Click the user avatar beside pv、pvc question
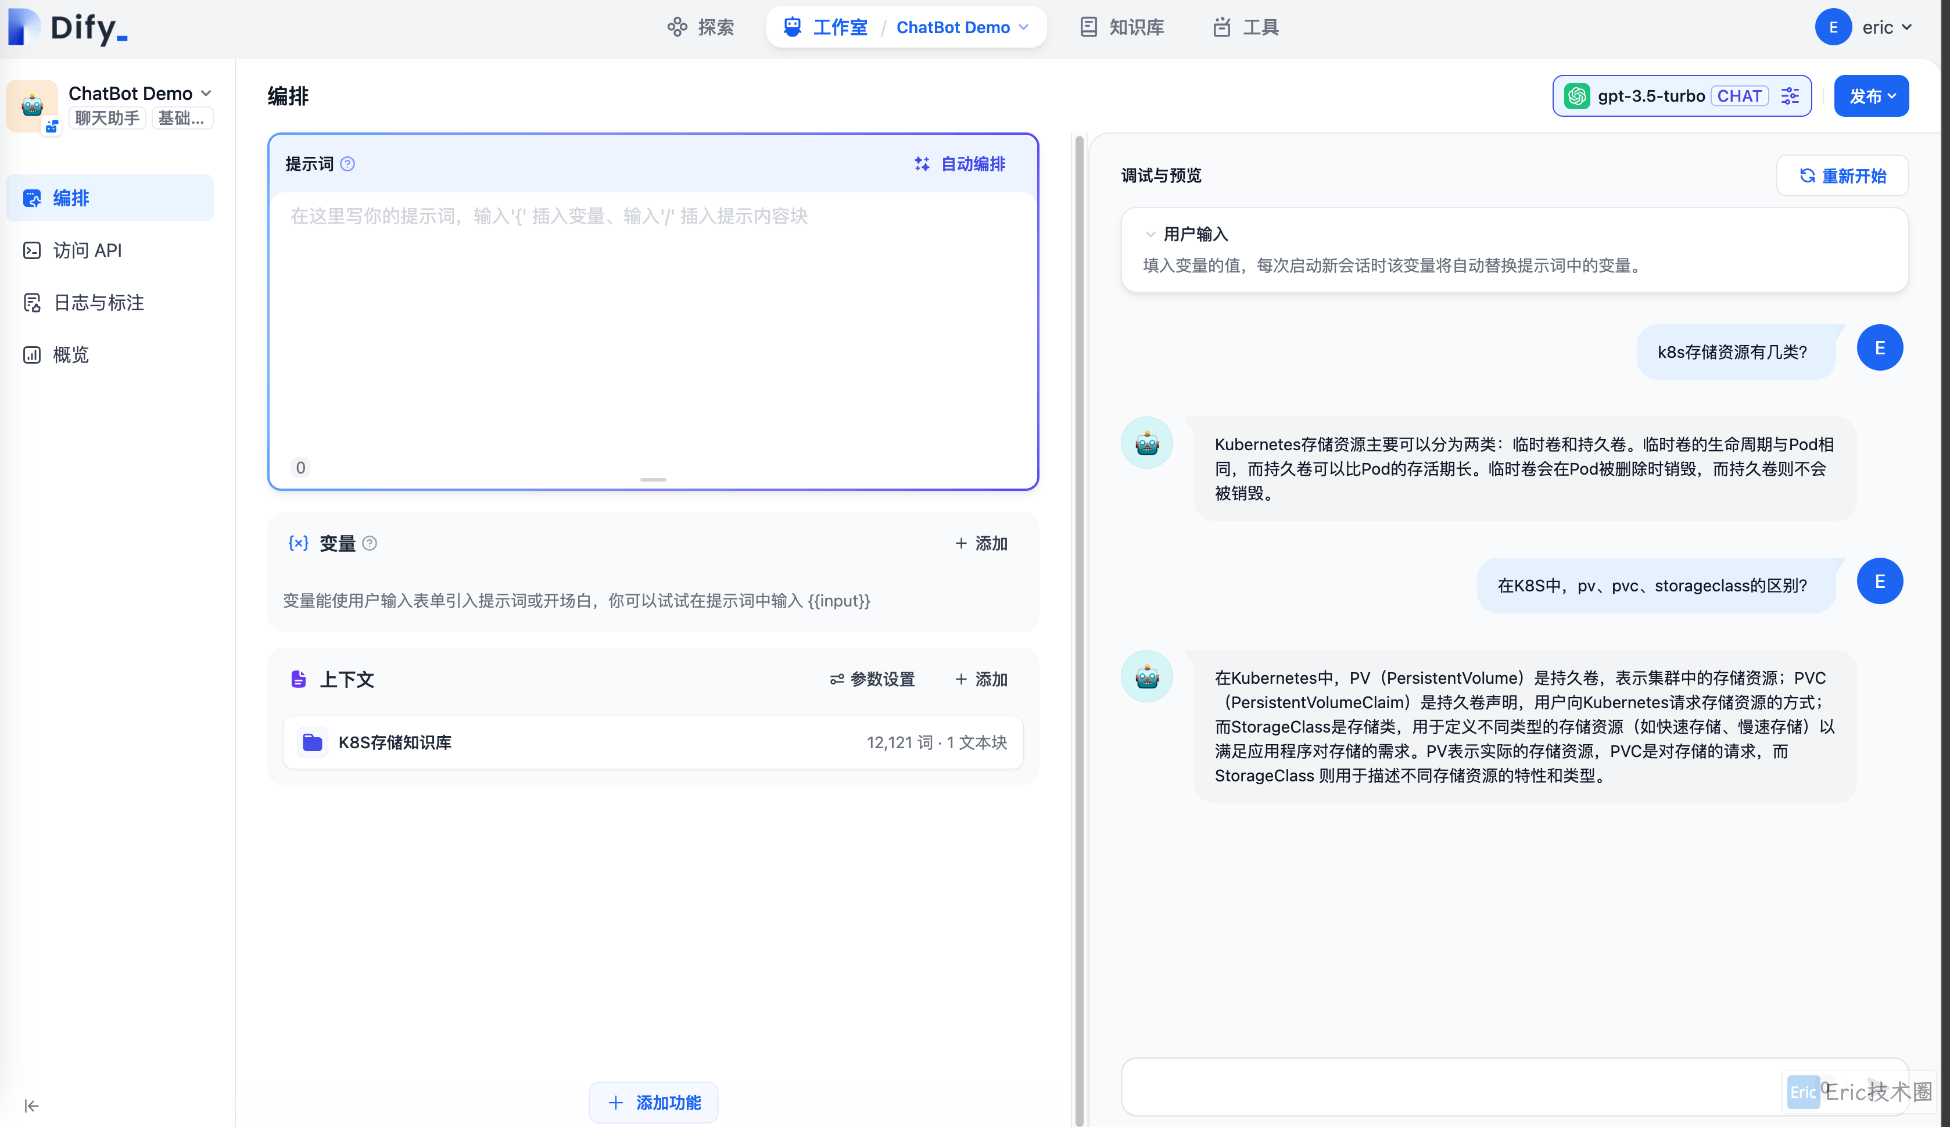This screenshot has height=1127, width=1950. click(x=1880, y=582)
